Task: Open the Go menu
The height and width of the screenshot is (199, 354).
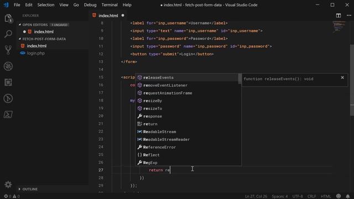Action: 76,5
